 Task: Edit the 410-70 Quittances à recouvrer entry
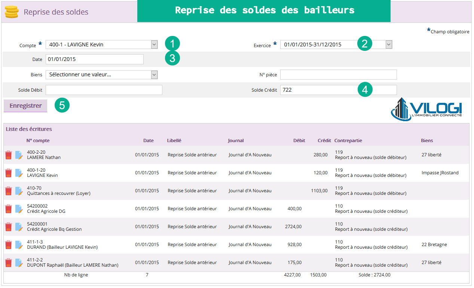pos(19,191)
